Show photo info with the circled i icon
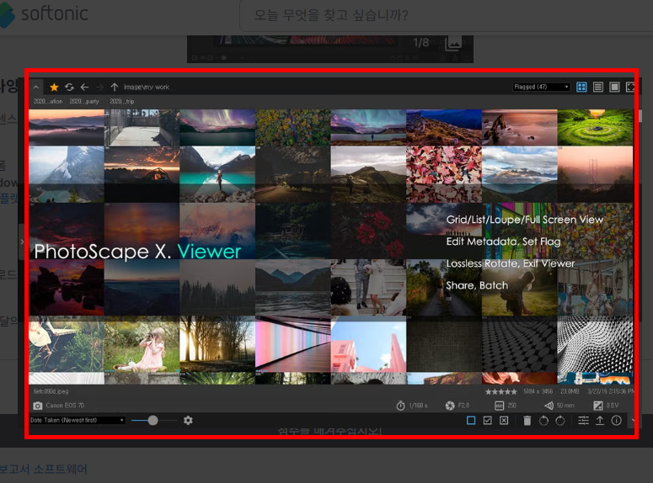This screenshot has height=483, width=653. [x=617, y=421]
